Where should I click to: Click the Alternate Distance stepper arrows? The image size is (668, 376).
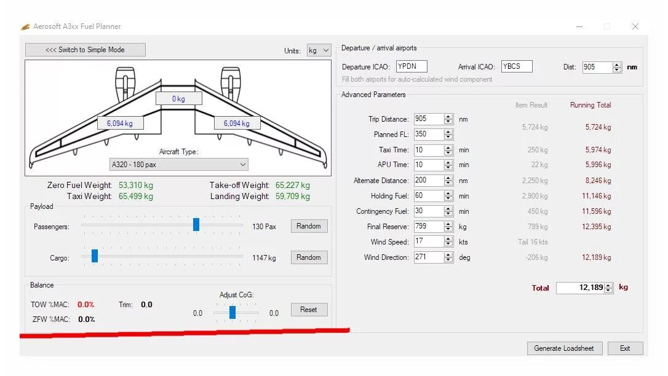tap(448, 181)
